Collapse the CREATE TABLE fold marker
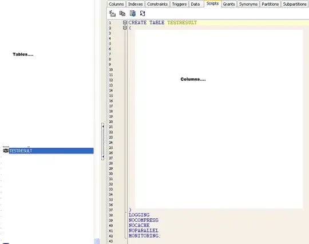The height and width of the screenshot is (244, 309). [125, 22]
